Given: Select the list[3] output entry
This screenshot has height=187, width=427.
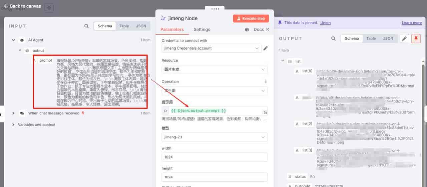Looking at the screenshot, I should pos(307,150).
